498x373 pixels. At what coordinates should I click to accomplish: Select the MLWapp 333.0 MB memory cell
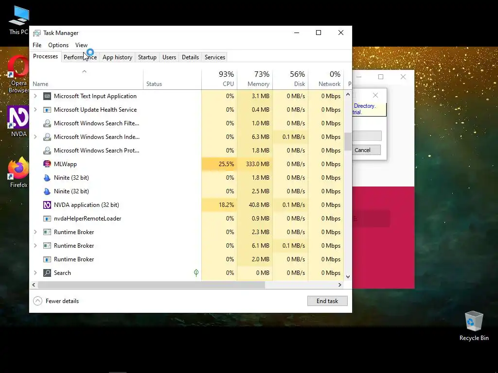coord(255,164)
